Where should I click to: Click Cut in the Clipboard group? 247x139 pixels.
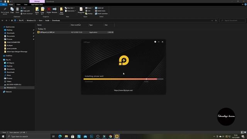(23, 8)
